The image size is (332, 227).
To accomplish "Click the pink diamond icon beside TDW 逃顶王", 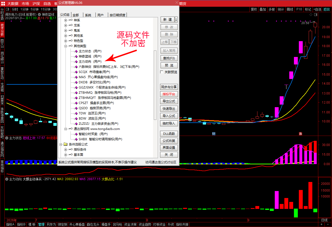I will (x=76, y=113).
